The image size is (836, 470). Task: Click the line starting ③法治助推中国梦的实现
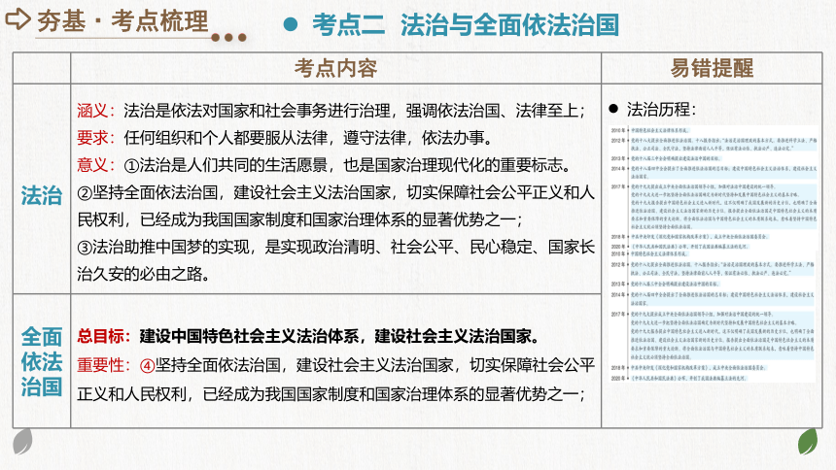[x=336, y=247]
